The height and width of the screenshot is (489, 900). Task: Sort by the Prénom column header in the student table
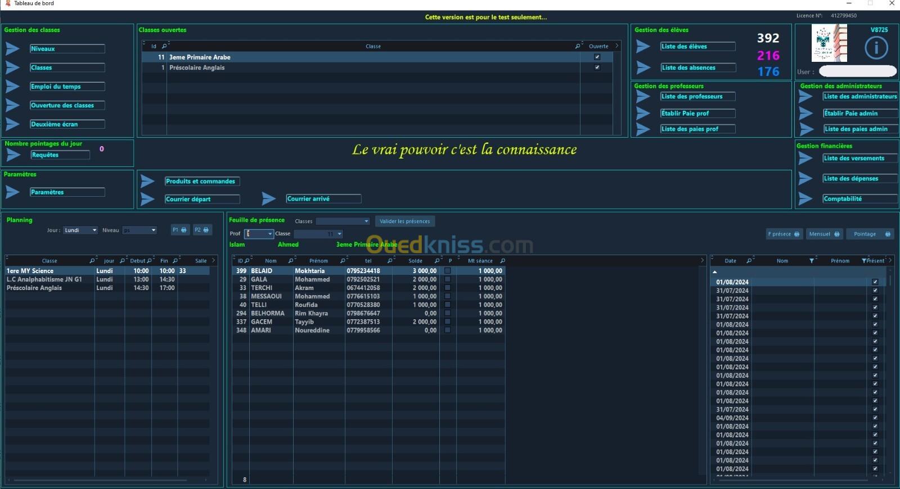(x=318, y=261)
